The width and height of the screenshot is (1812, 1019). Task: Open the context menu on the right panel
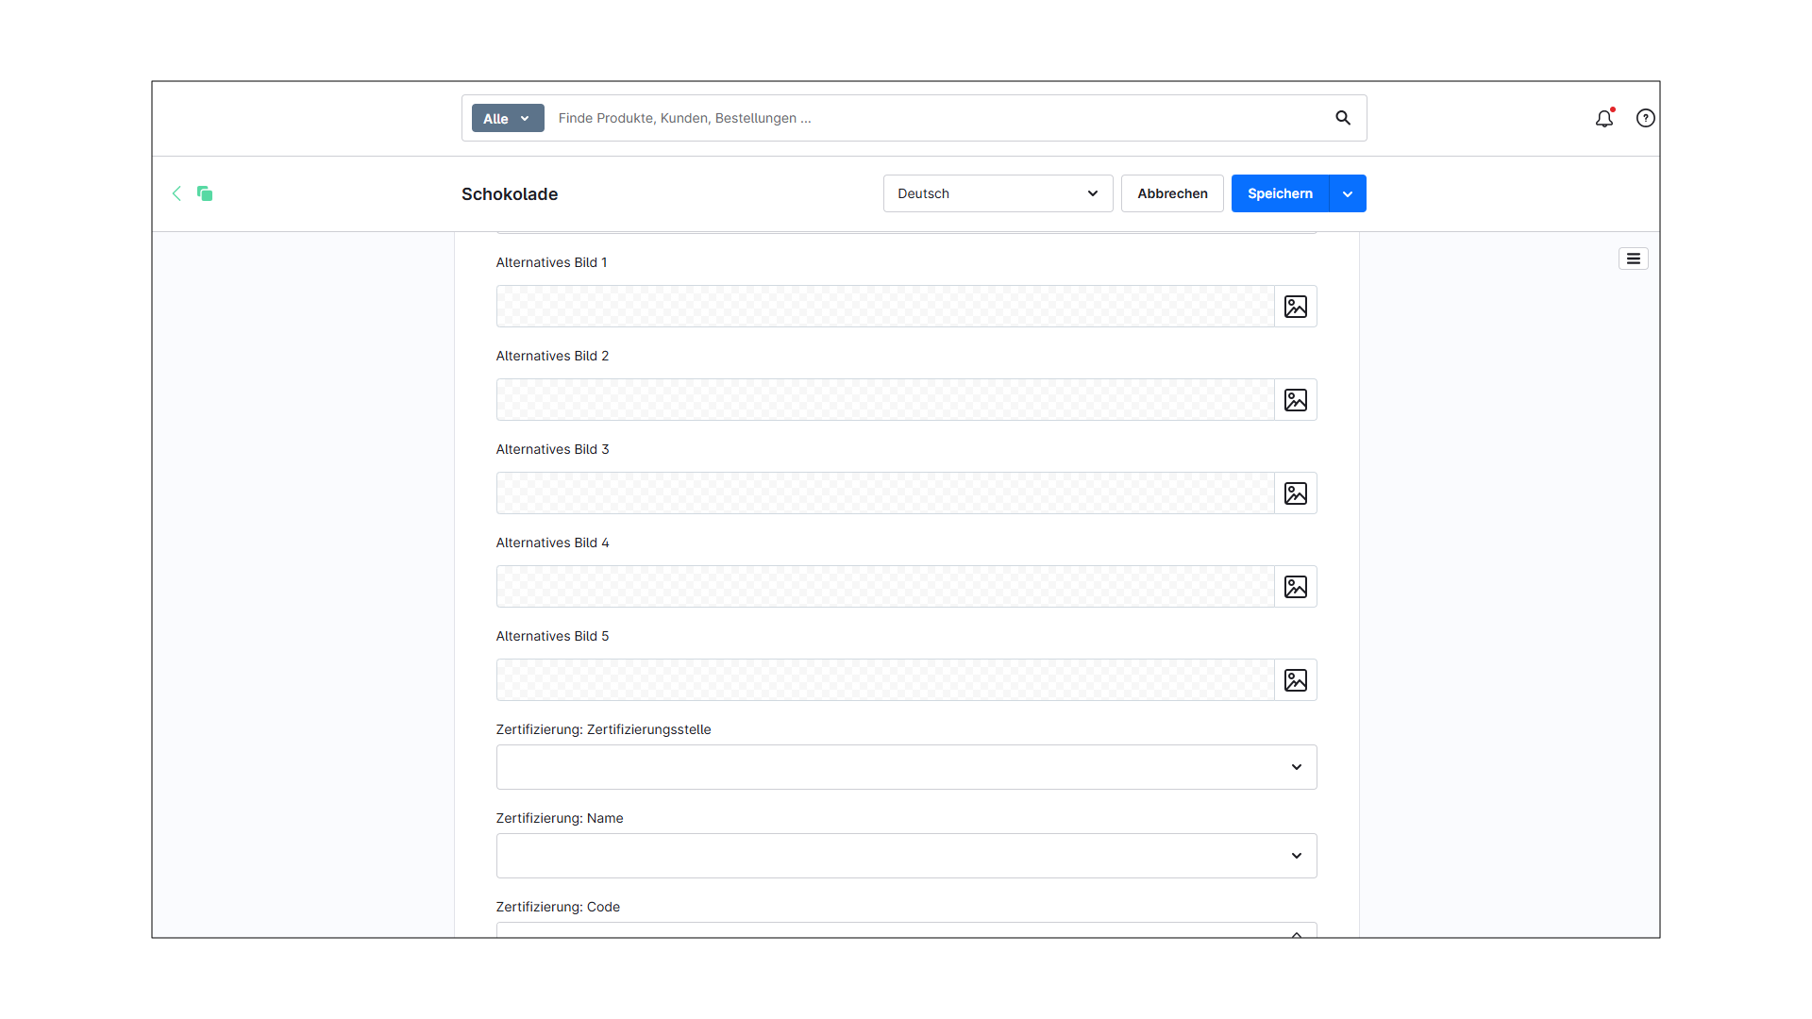[x=1633, y=258]
